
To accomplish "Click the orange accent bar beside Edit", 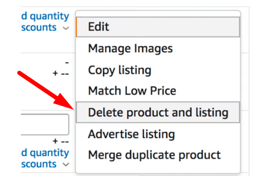I will pyautogui.click(x=76, y=27).
